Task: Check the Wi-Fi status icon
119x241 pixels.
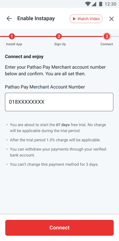Action: 88,4
